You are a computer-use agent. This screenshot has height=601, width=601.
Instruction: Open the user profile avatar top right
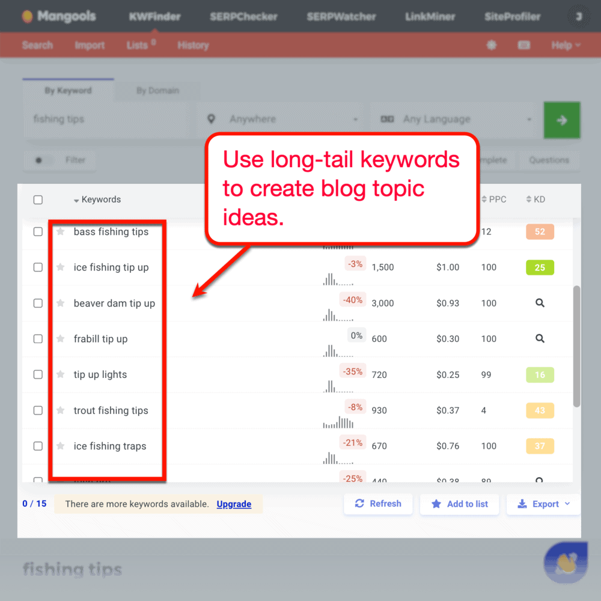coord(578,16)
